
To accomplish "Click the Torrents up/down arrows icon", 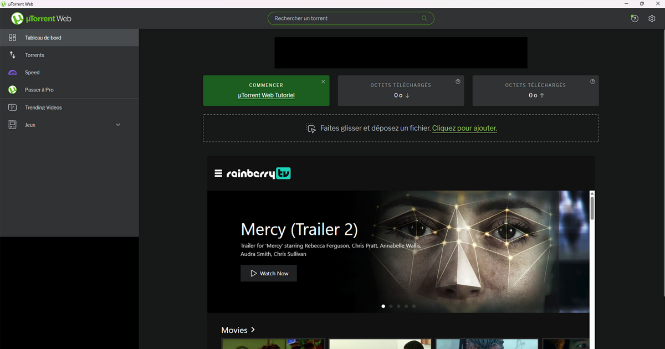I will pyautogui.click(x=12, y=55).
